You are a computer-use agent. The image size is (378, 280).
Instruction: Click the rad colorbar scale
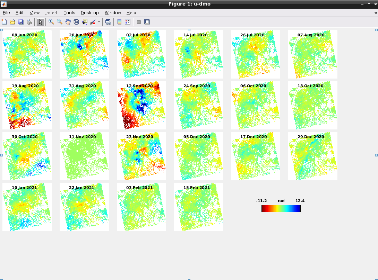point(281,208)
